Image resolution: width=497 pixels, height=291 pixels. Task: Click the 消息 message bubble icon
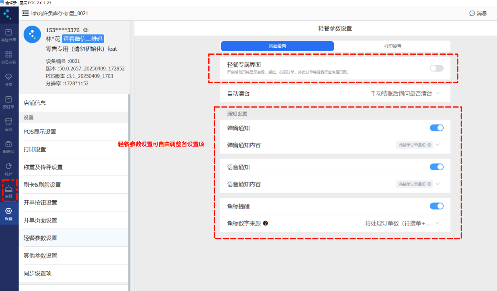(472, 13)
